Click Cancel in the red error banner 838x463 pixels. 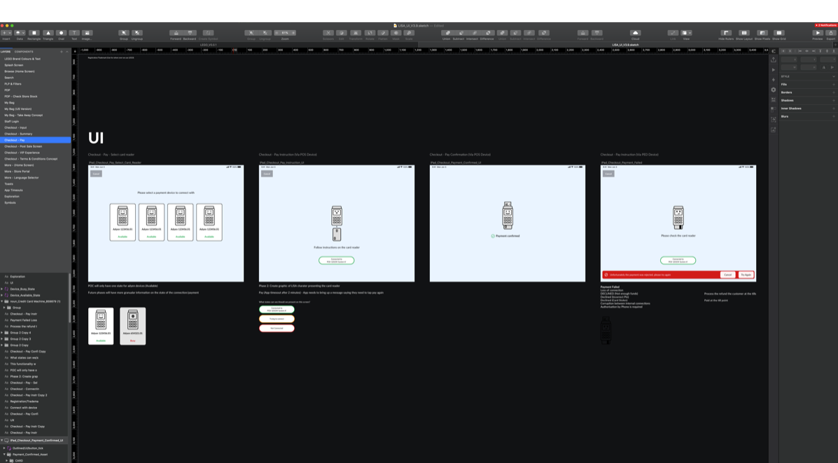pyautogui.click(x=727, y=275)
